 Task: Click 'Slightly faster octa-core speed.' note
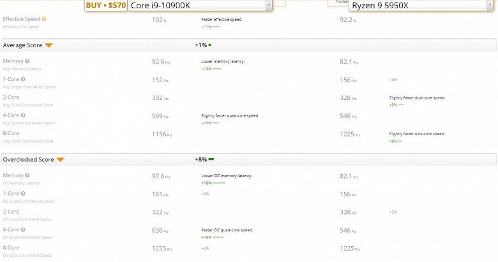pos(417,134)
